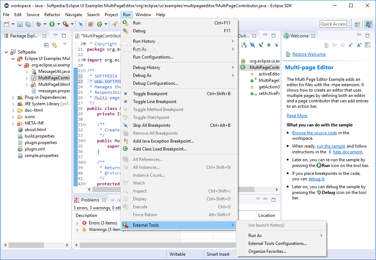Select Toggle Breakpoint menu item
The image size is (376, 260).
[x=179, y=94]
